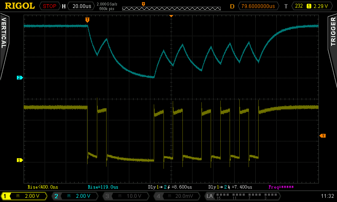The image size is (337, 202).
Task: Click the waveform memory overview bar
Action: 171,8
